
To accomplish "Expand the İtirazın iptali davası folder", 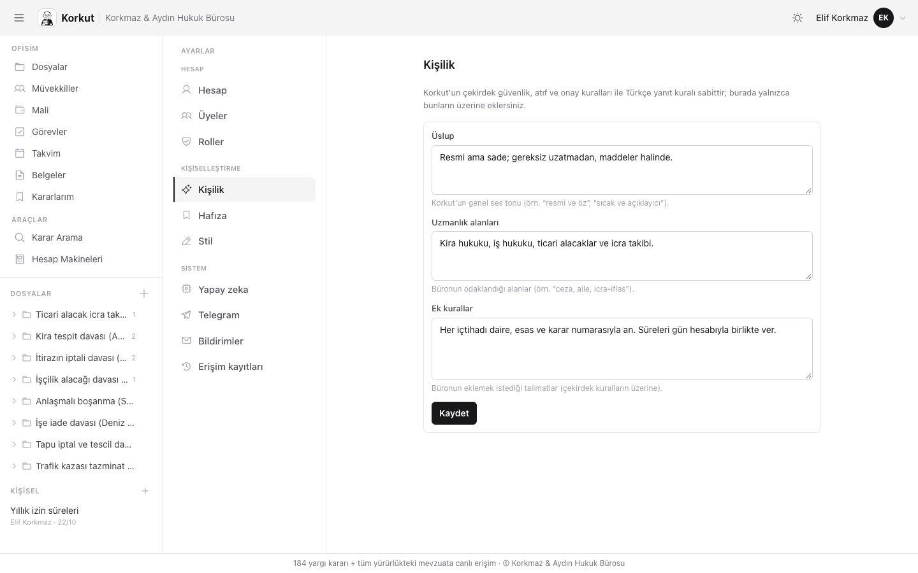I will [14, 358].
